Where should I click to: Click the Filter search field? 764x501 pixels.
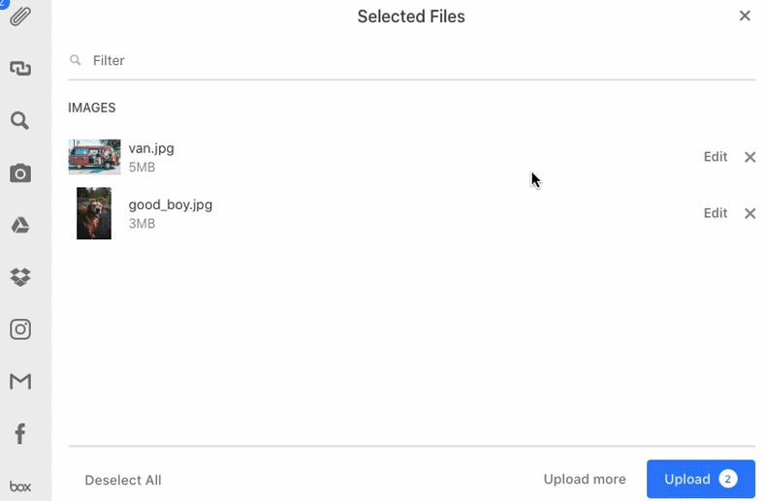tap(412, 60)
